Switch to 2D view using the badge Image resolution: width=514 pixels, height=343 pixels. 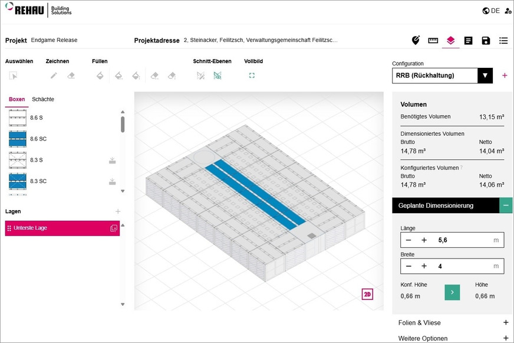(367, 293)
